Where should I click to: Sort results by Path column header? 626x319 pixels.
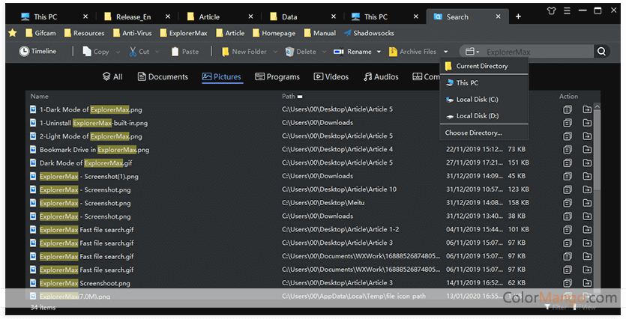pos(289,97)
